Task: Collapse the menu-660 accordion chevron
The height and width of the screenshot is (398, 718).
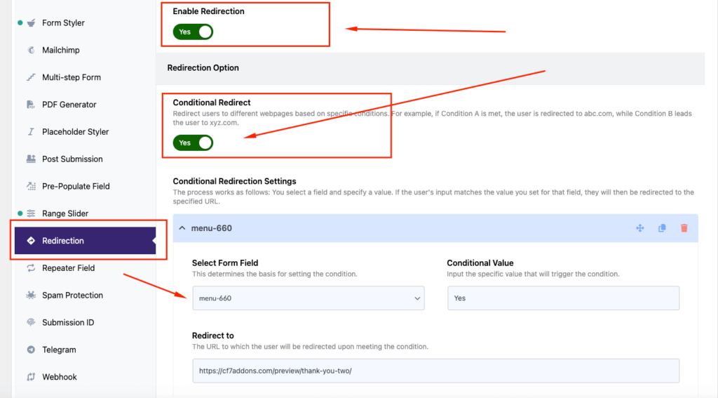Action: [182, 228]
